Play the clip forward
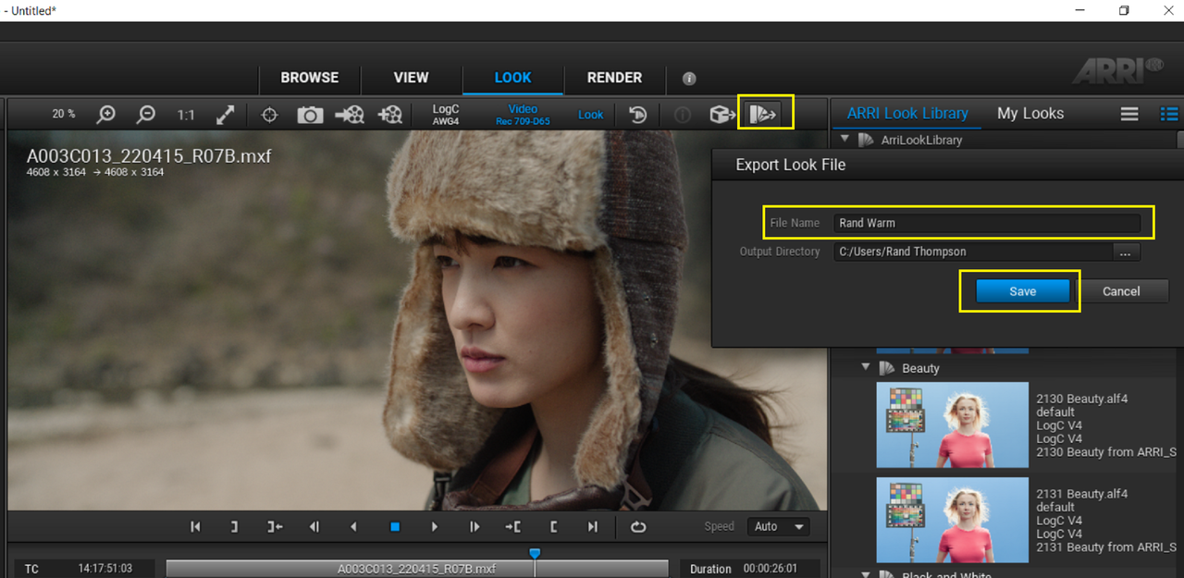Screen dimensions: 1184x578 tap(435, 526)
